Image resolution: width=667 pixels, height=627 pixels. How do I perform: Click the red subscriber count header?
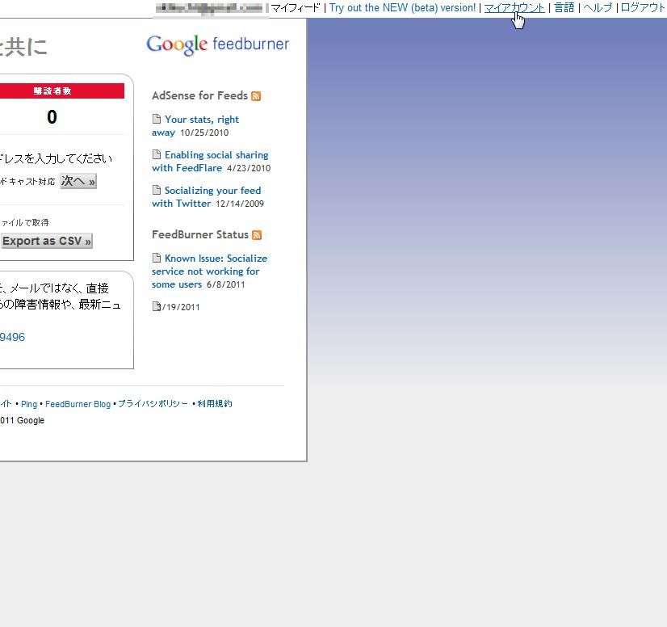click(62, 90)
